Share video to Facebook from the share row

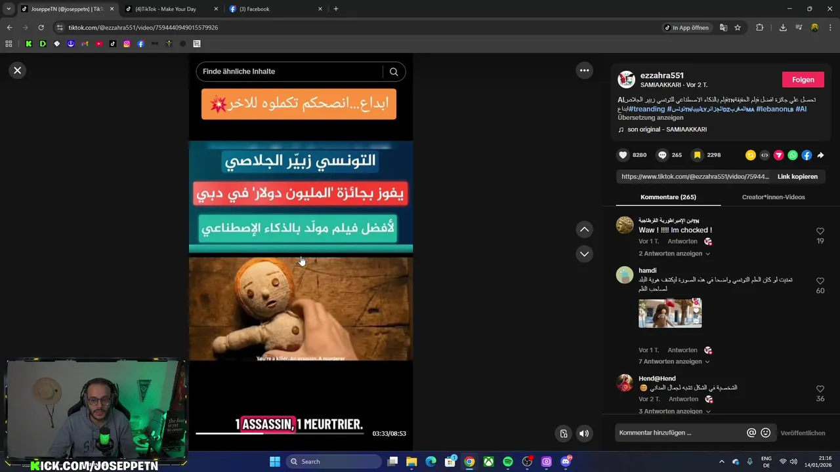[807, 155]
